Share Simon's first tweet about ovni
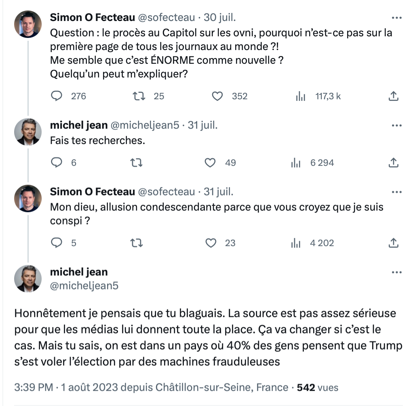The image size is (413, 406). click(394, 96)
